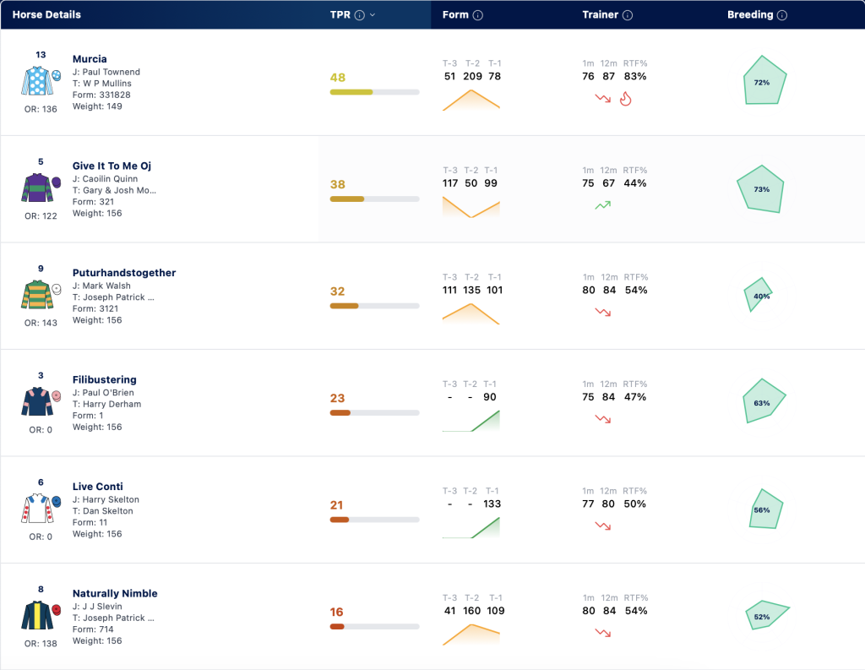
Task: Click Murcia's trainer hot-form flame icon
Action: pyautogui.click(x=625, y=98)
